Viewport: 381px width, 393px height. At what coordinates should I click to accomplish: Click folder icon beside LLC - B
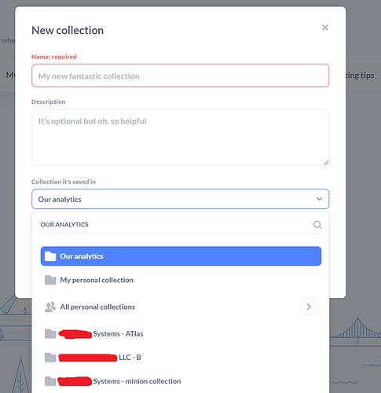[x=50, y=358]
